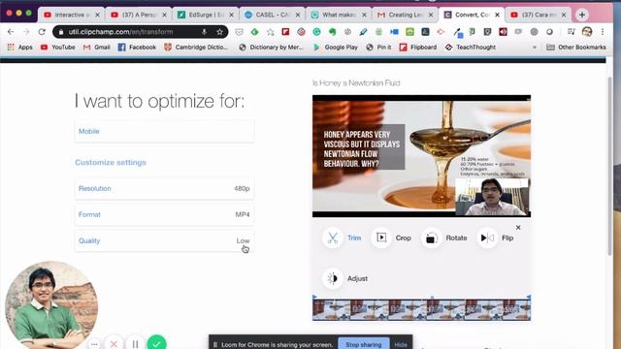The image size is (621, 349).
Task: Open a new browser tab
Action: [582, 16]
